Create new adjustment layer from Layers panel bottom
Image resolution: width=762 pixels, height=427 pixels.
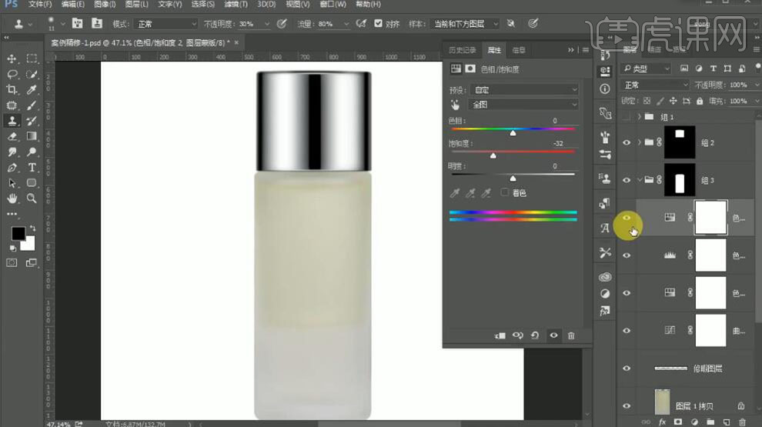click(694, 422)
